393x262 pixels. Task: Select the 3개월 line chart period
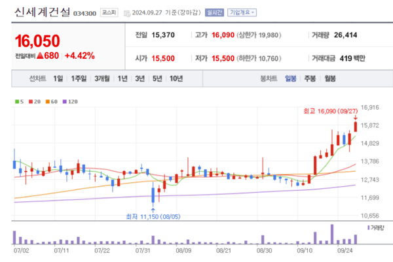(x=102, y=79)
